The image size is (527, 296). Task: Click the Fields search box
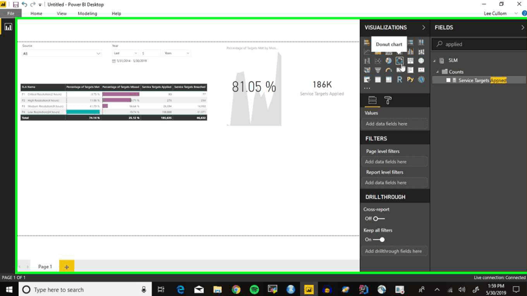[481, 44]
